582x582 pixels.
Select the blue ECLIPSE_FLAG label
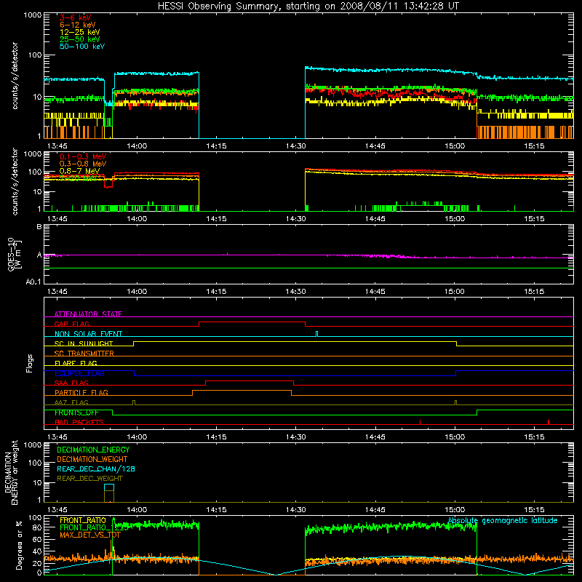[79, 373]
